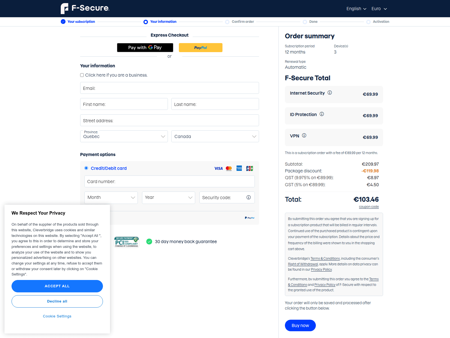Click the coupon code link
The width and height of the screenshot is (450, 338).
pos(369,207)
